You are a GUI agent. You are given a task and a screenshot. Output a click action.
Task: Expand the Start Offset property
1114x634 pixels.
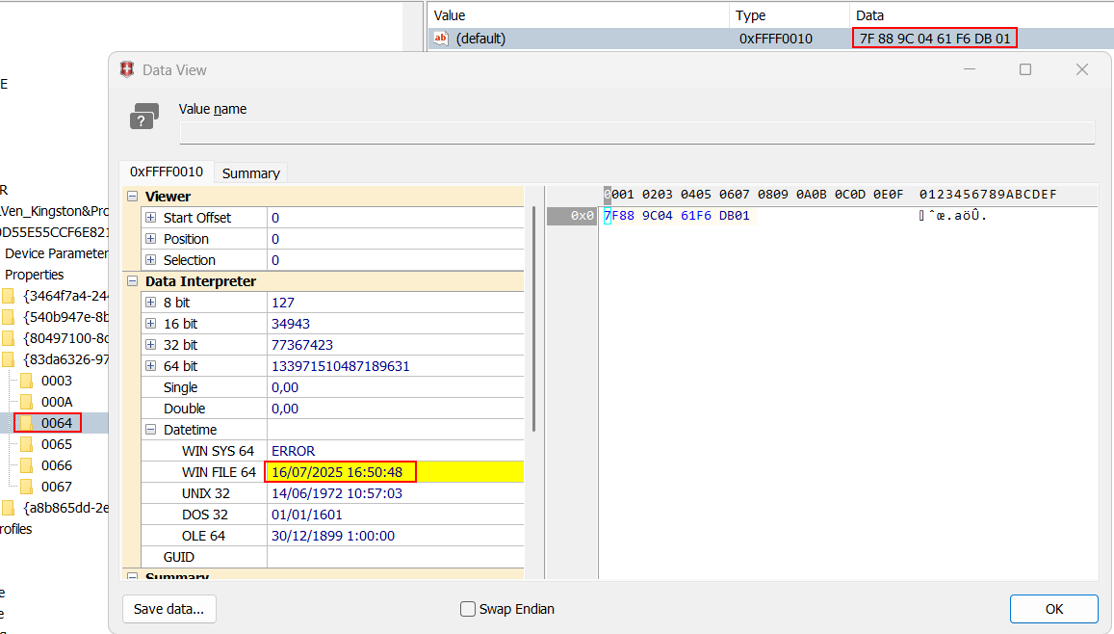click(151, 218)
